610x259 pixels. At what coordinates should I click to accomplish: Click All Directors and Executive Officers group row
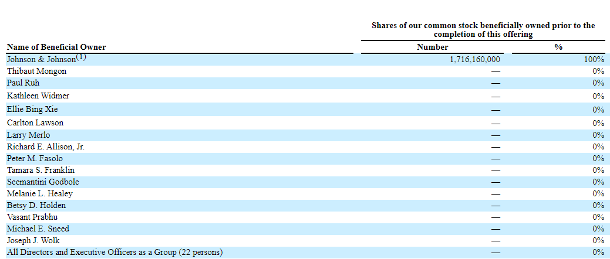click(114, 253)
